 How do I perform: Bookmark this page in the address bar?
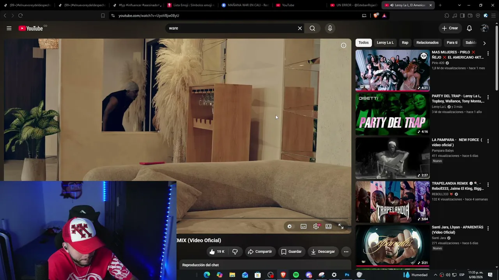tap(103, 16)
